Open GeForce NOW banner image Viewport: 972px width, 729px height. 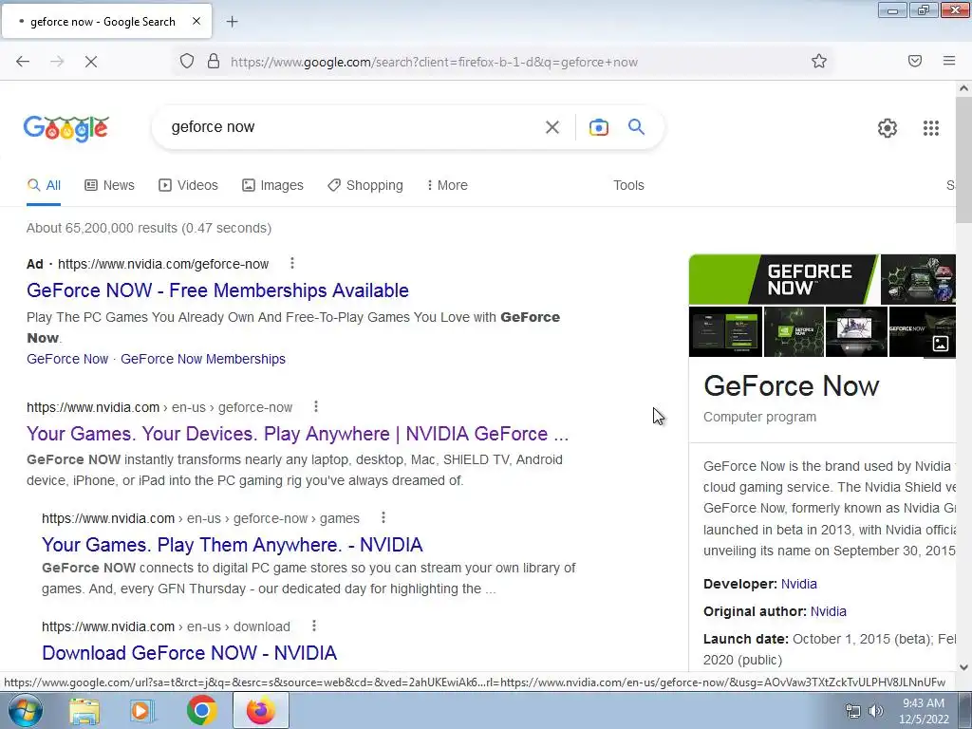click(x=783, y=279)
